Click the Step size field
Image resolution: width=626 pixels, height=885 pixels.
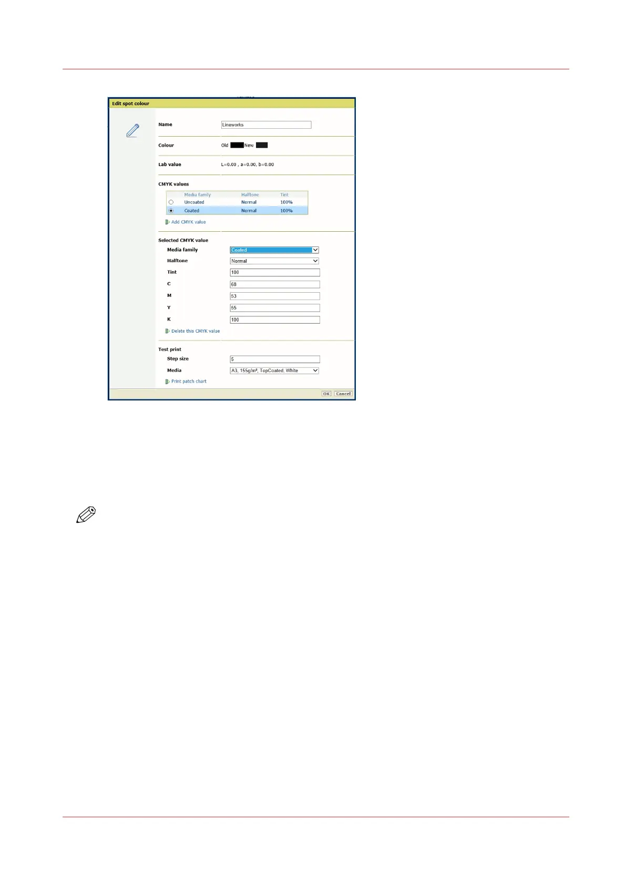click(275, 359)
